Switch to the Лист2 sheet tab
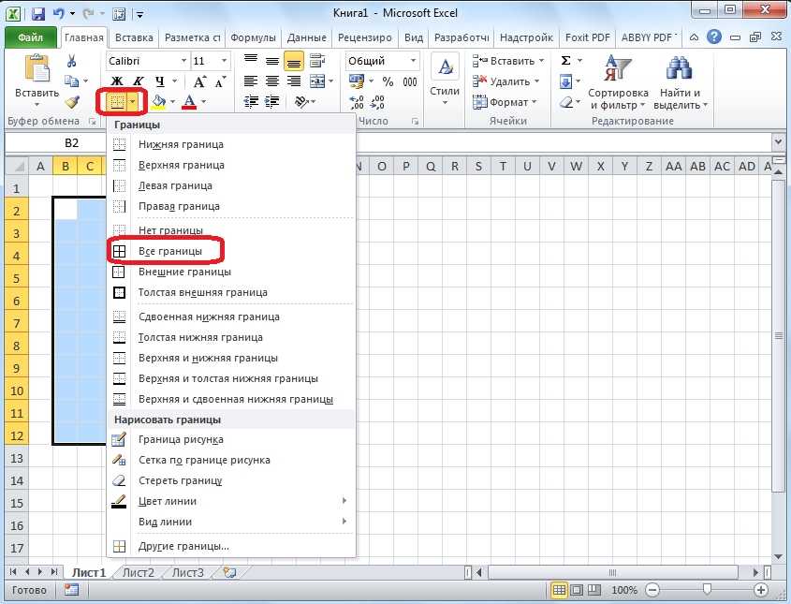 pyautogui.click(x=138, y=572)
